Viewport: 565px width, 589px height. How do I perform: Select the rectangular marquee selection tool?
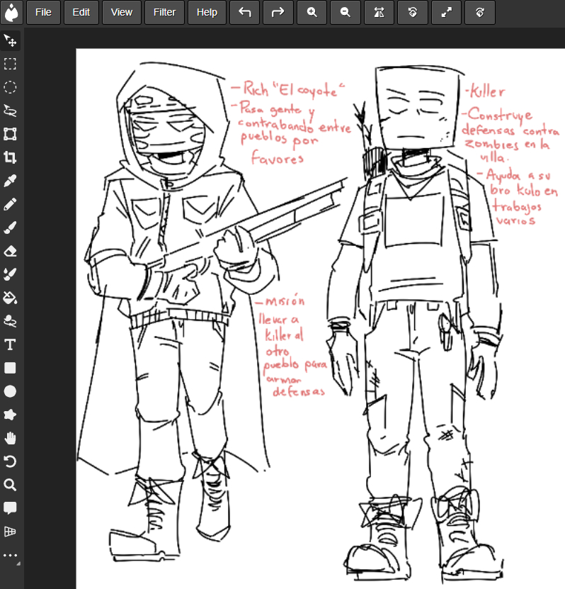10,64
